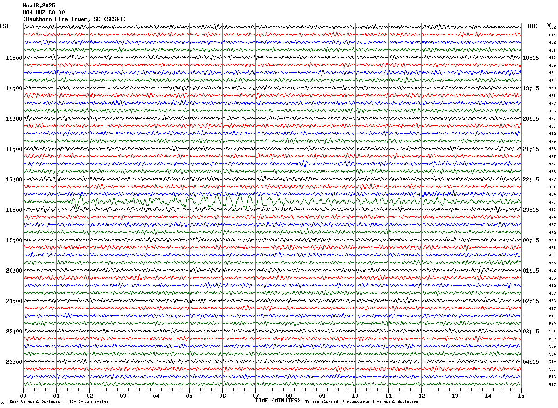This screenshot has width=558, height=408.
Task: Click the 07 minute tick label
Action: [255, 396]
